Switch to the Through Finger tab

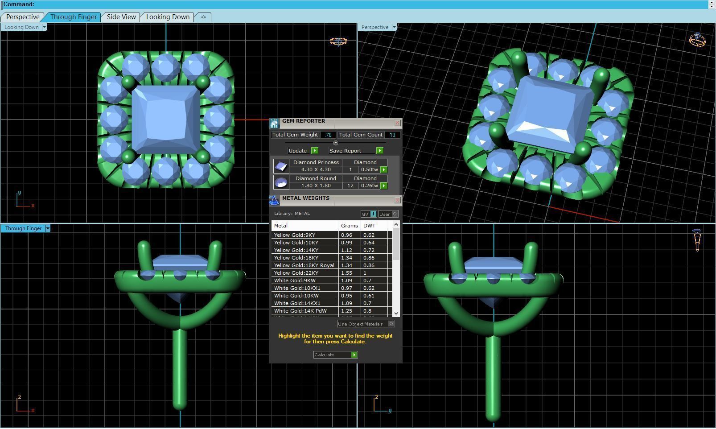click(73, 17)
